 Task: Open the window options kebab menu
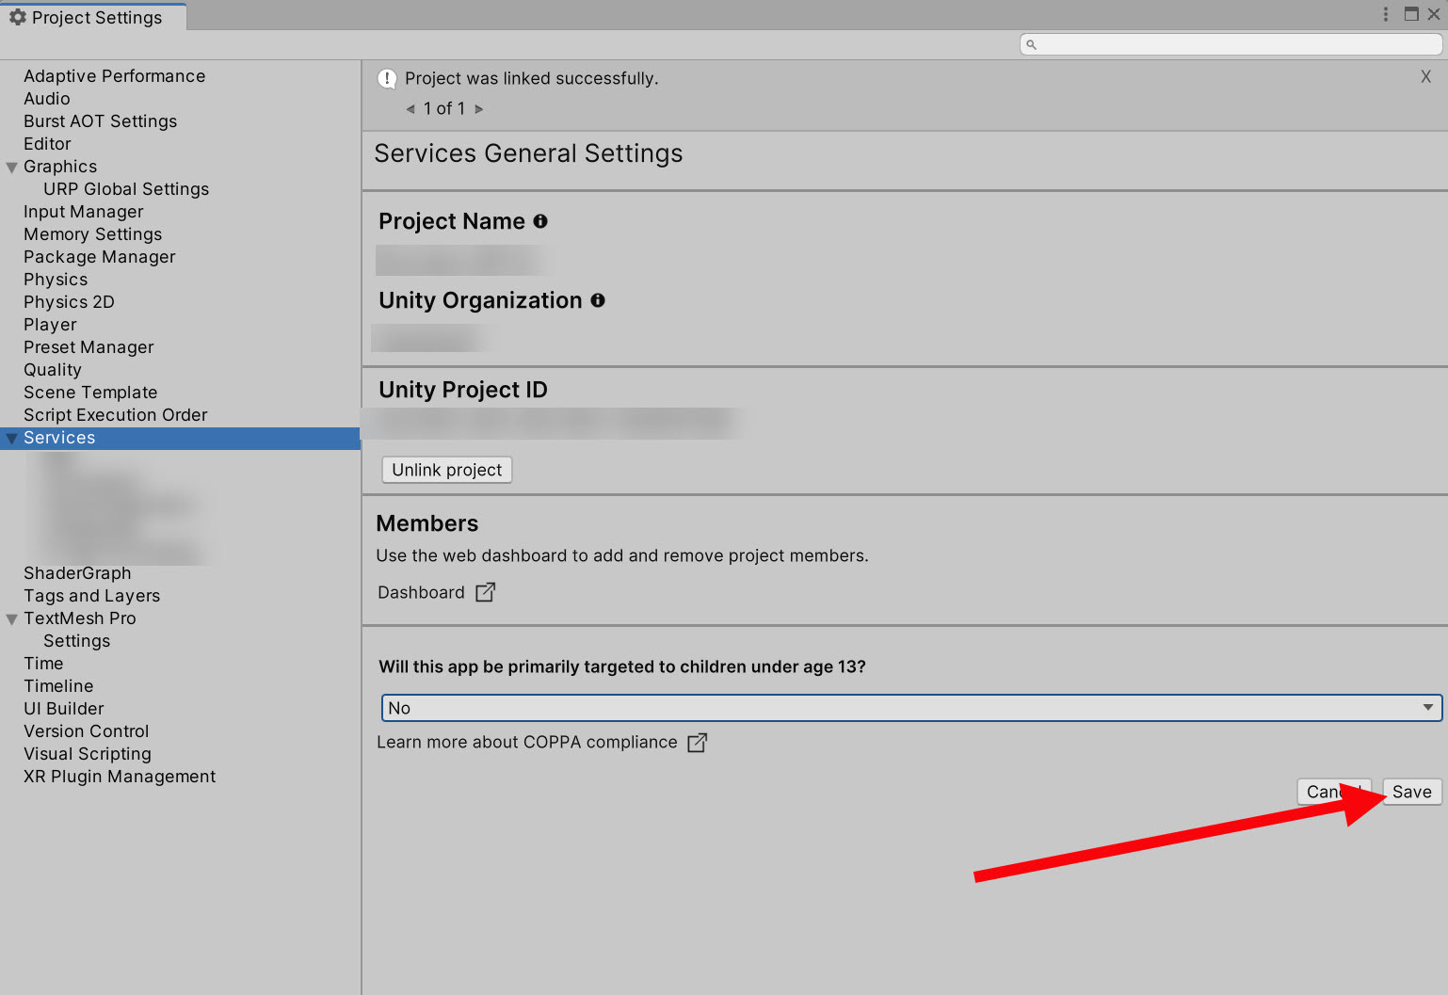point(1386,14)
